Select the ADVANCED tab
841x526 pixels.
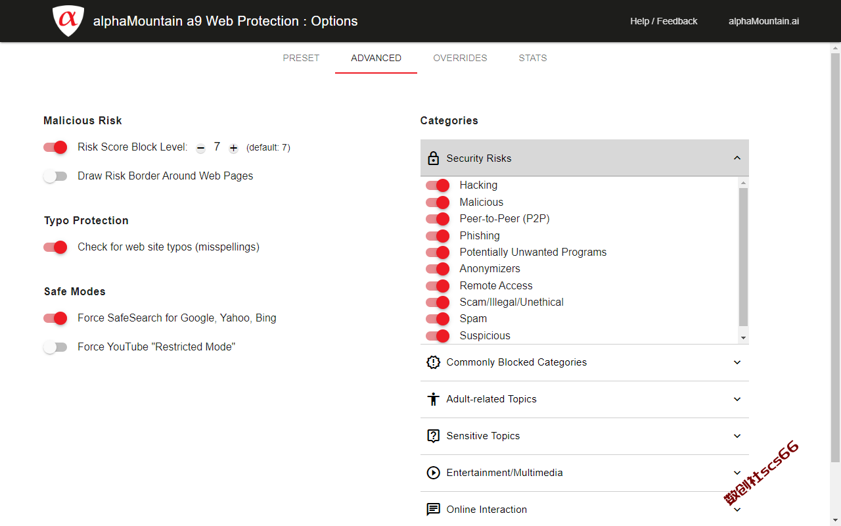[376, 58]
